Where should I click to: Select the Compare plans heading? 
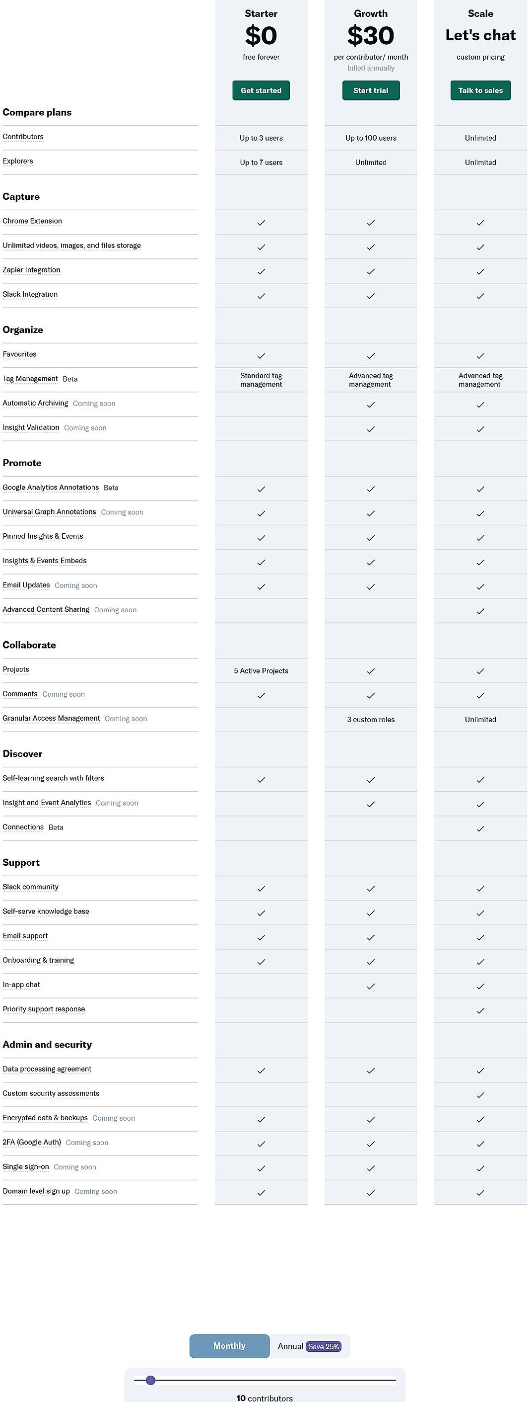tap(38, 113)
